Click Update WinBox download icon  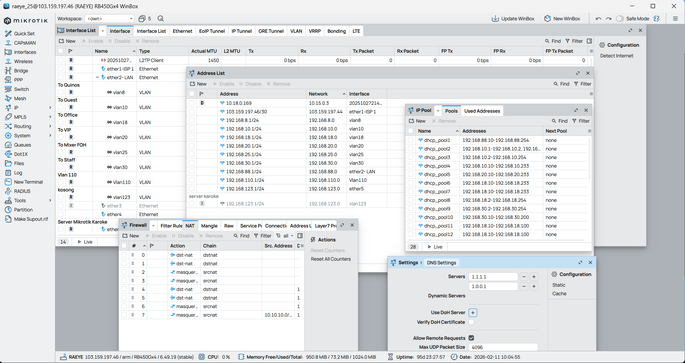point(495,19)
